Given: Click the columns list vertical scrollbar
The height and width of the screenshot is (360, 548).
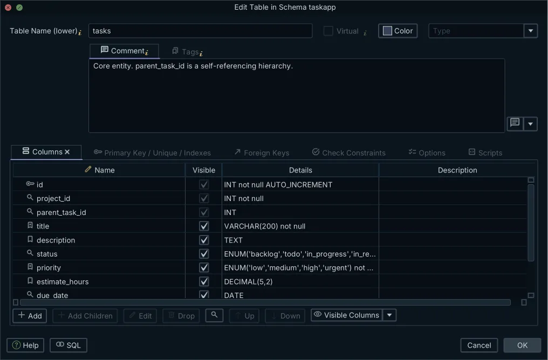Looking at the screenshot, I should click(531, 223).
